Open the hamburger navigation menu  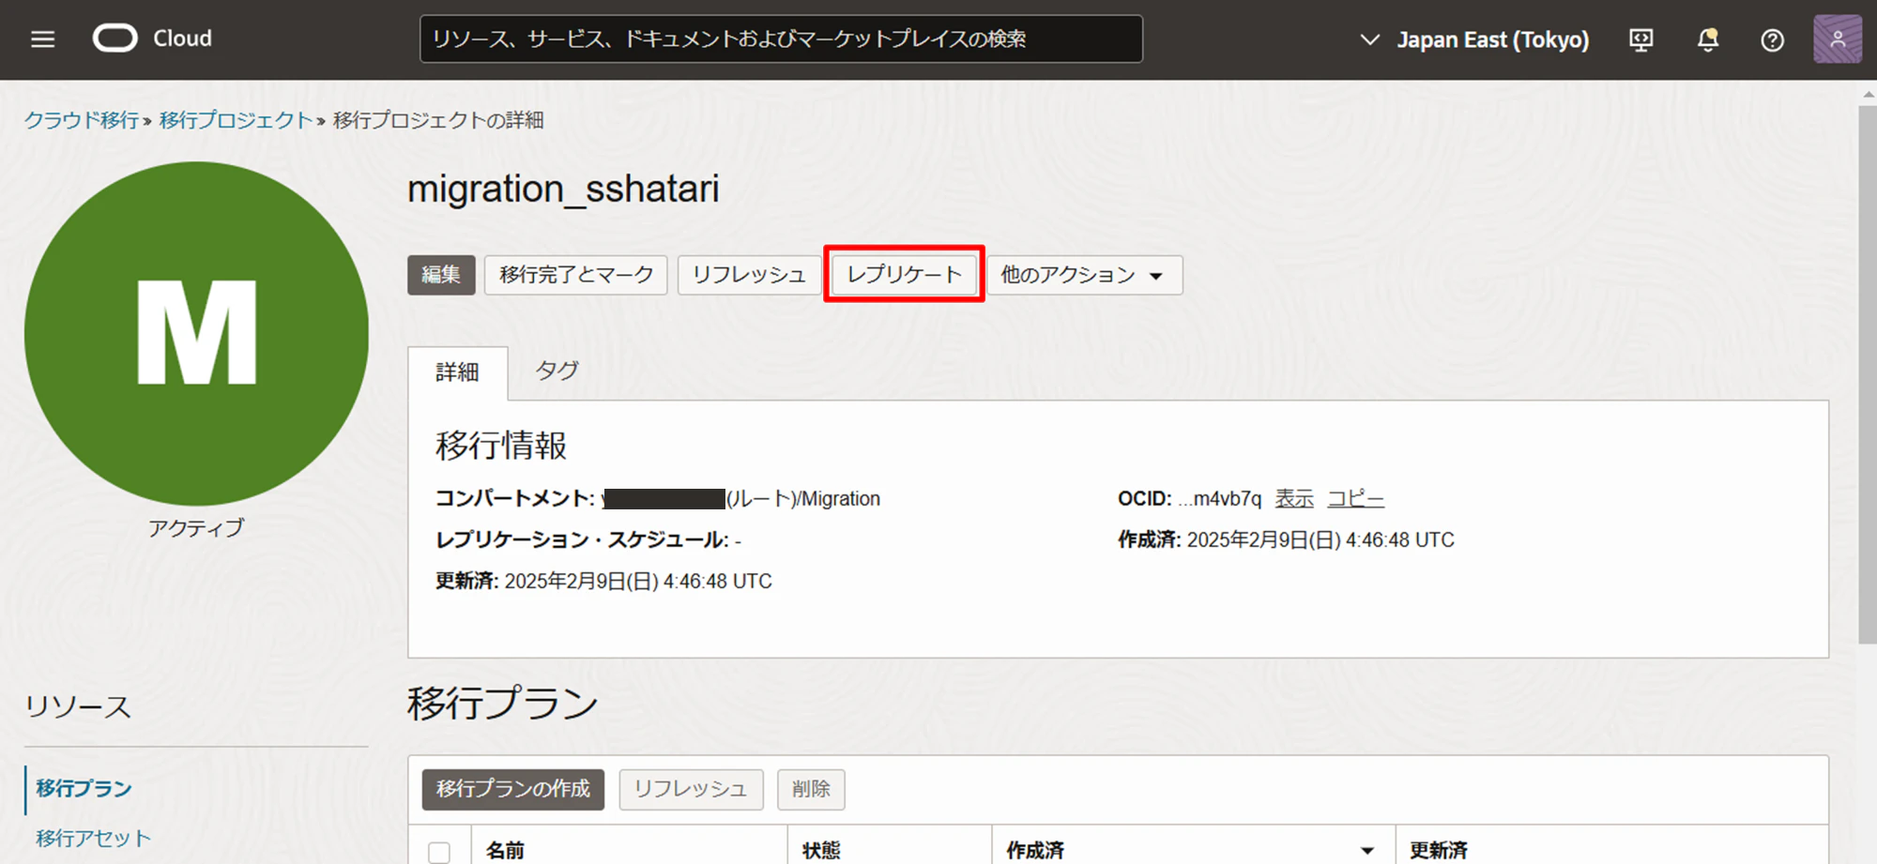tap(42, 39)
